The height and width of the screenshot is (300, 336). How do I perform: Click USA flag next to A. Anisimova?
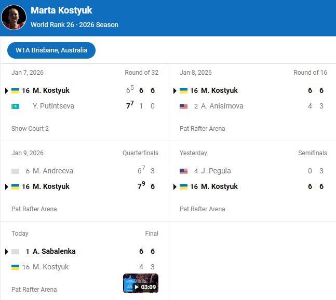(x=183, y=106)
